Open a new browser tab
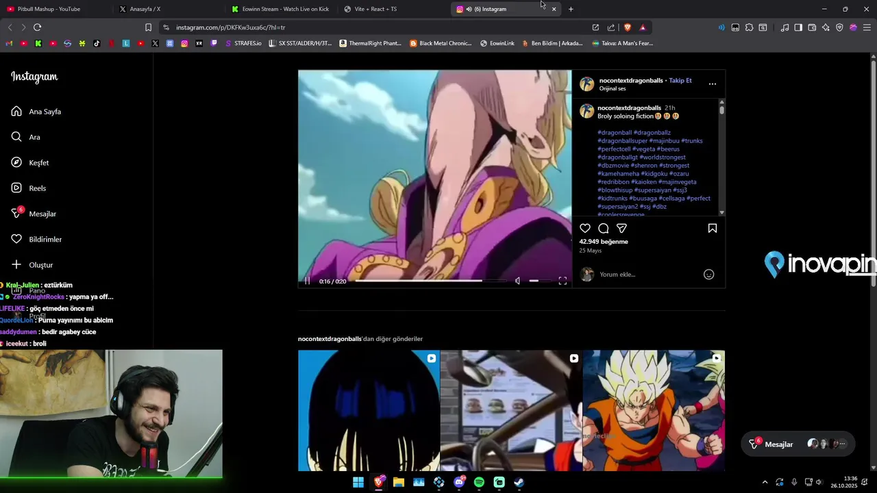Screen dimensions: 877x493 click(x=571, y=9)
